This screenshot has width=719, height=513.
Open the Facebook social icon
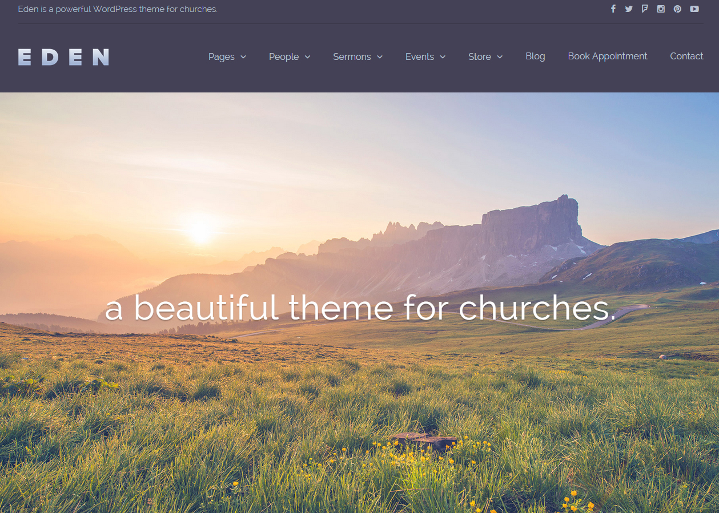[x=613, y=9]
